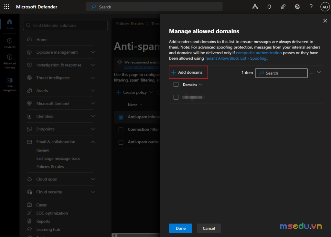
Task: Click the Add domains button
Action: point(188,72)
